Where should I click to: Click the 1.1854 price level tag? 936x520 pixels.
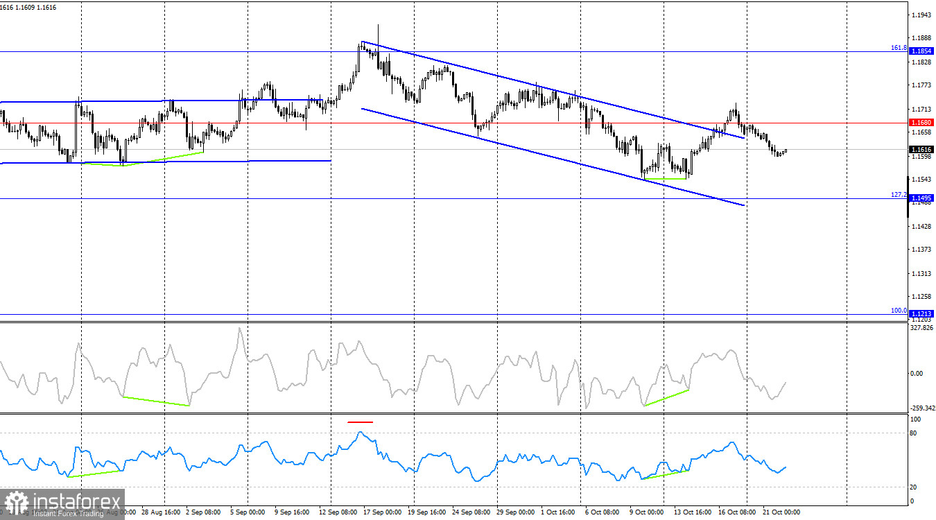click(x=921, y=51)
